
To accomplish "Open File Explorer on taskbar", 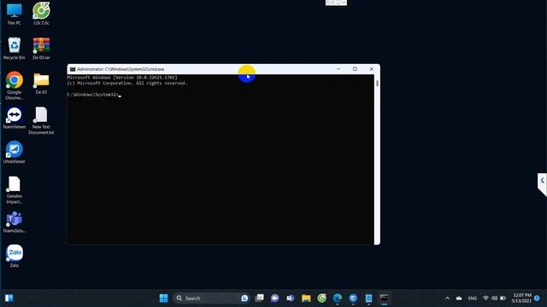I will click(x=306, y=298).
